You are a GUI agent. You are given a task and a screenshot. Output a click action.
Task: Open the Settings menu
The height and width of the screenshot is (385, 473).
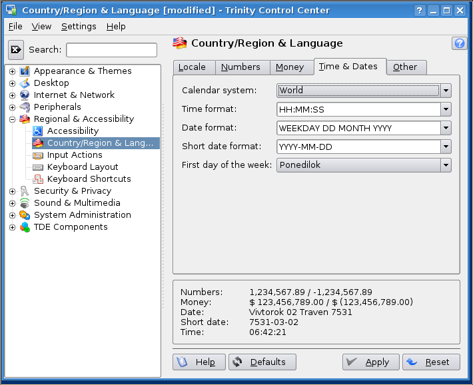(79, 27)
